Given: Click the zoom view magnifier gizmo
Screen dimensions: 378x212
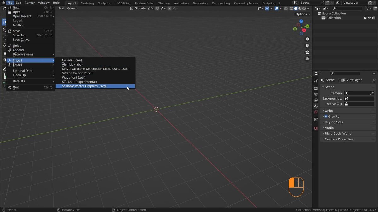Looking at the screenshot, I should (307, 39).
